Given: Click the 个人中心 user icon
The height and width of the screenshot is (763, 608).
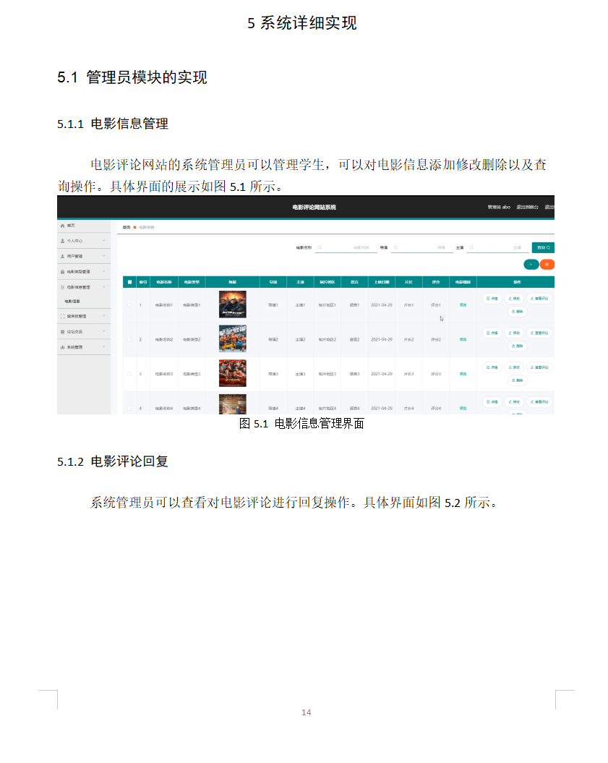Looking at the screenshot, I should tap(62, 241).
